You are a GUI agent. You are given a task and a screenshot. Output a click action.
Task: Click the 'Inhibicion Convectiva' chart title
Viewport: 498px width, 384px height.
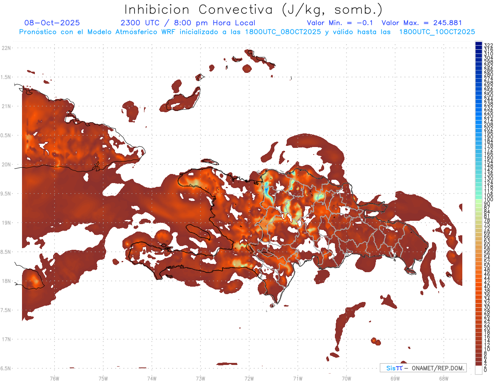pos(254,9)
